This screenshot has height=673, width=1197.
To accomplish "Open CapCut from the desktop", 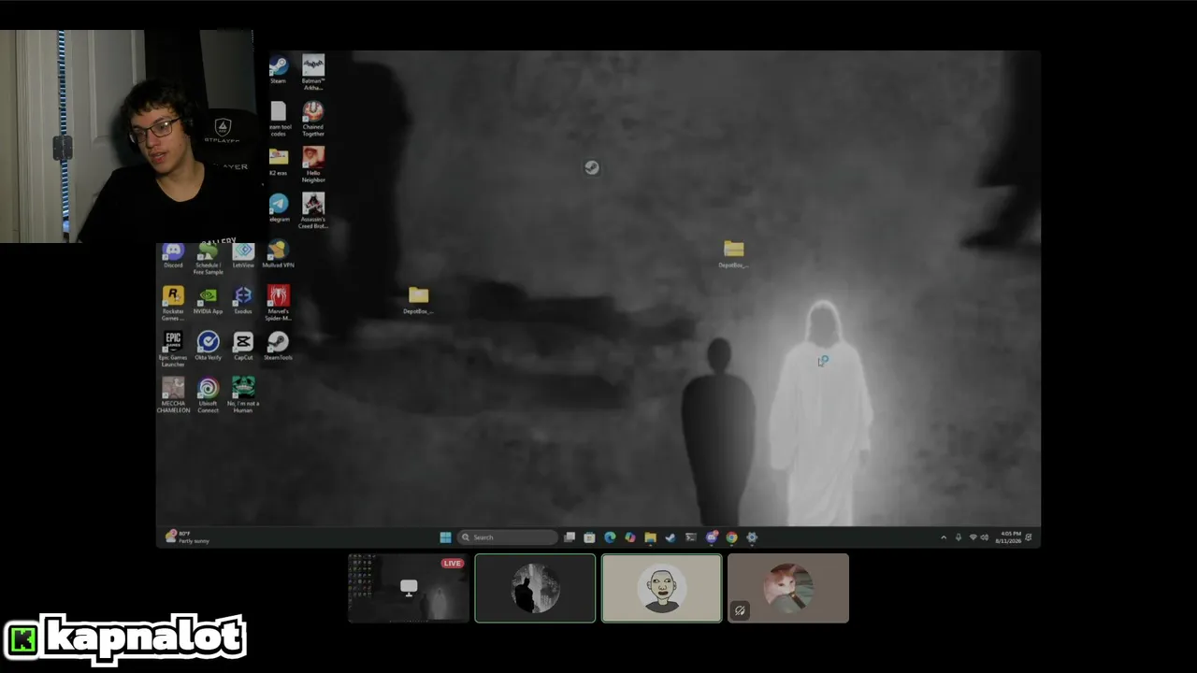I will coord(243,346).
